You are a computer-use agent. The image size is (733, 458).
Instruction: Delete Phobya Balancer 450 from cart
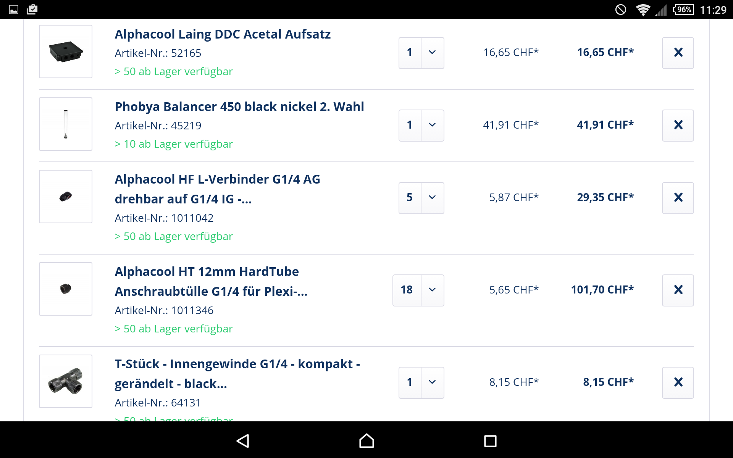pos(678,125)
